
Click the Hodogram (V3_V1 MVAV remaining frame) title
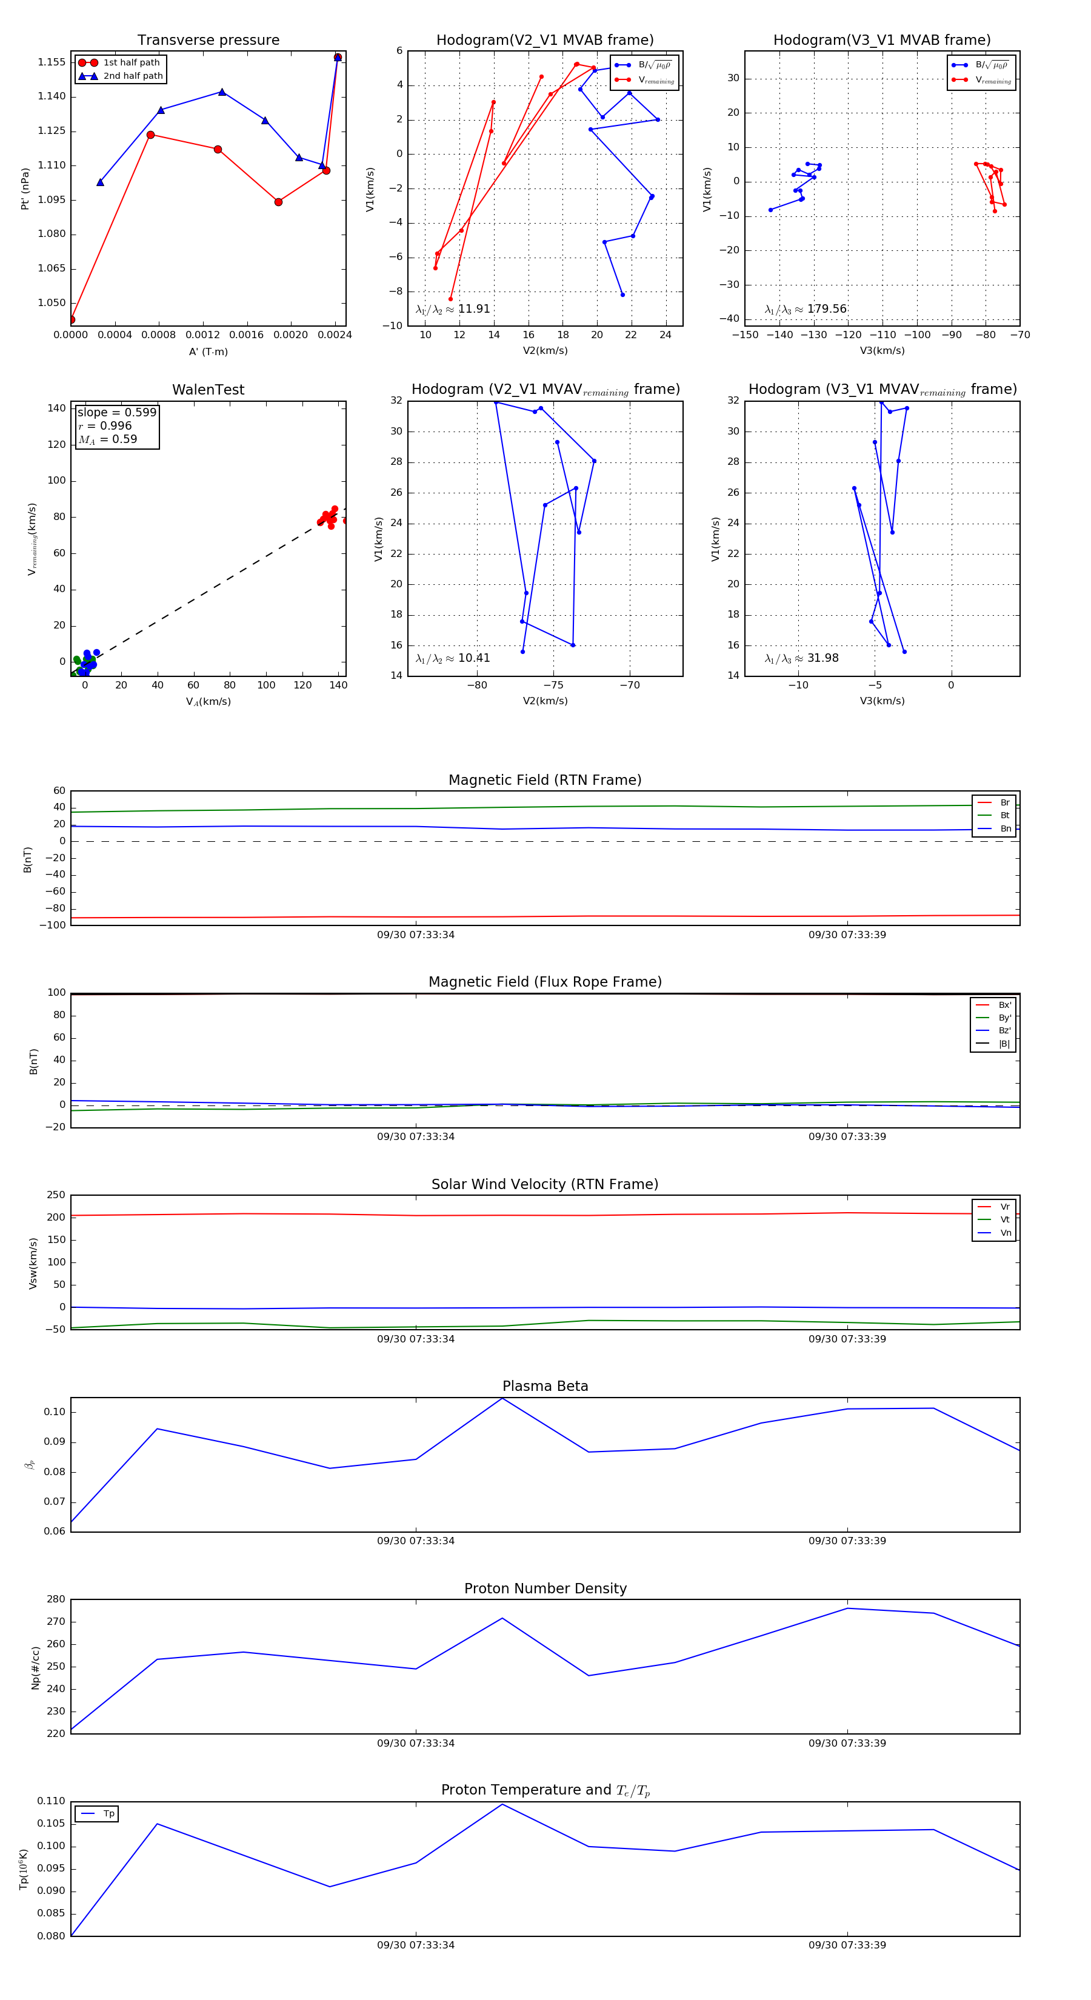click(882, 390)
